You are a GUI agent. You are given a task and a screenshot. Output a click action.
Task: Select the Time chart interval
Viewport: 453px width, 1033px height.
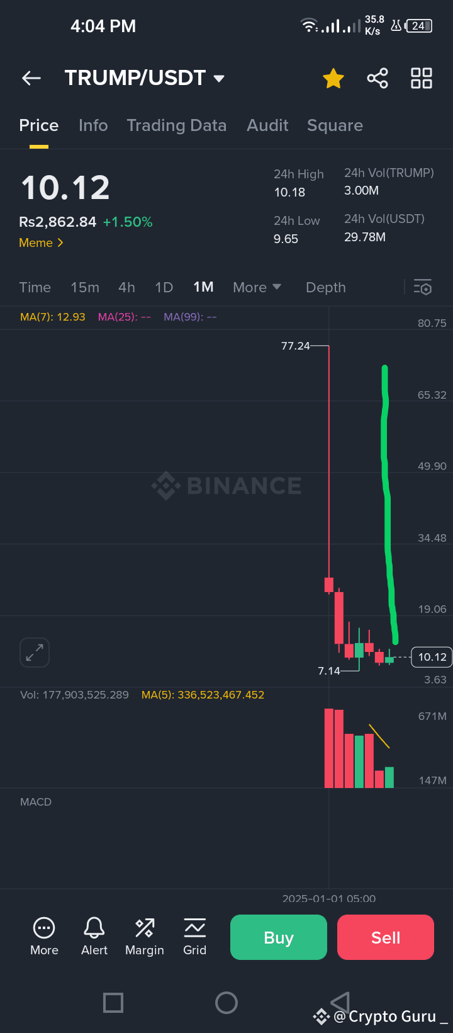coord(35,287)
